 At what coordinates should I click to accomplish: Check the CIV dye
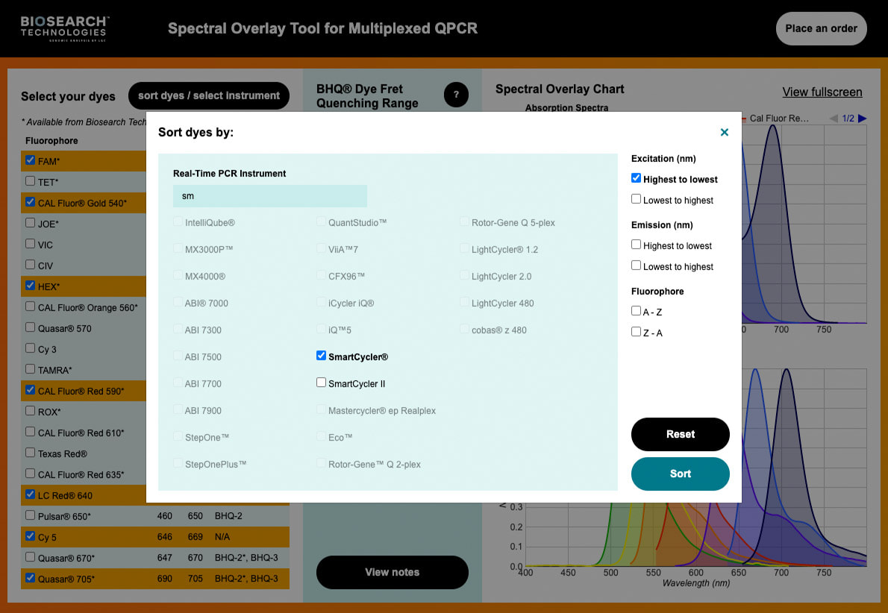coord(30,265)
